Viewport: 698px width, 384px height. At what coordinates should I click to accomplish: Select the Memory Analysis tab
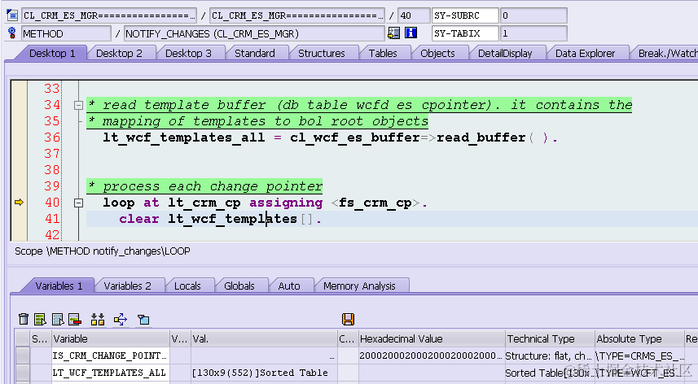coord(359,286)
